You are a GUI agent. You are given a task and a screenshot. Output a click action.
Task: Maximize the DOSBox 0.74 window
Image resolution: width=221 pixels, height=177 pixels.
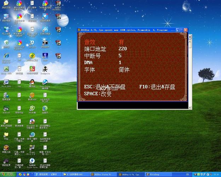pos(182,30)
